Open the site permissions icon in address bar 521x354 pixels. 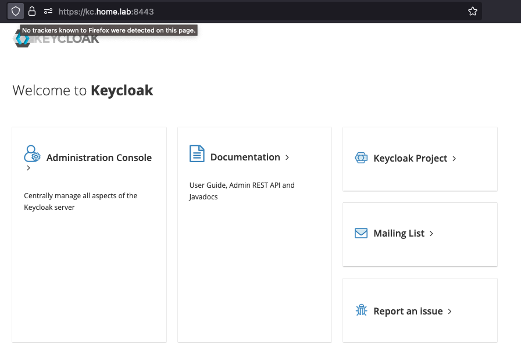[x=48, y=11]
